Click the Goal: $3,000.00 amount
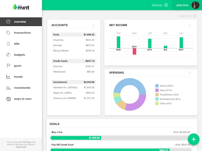The width and height of the screenshot is (202, 151). tap(182, 132)
